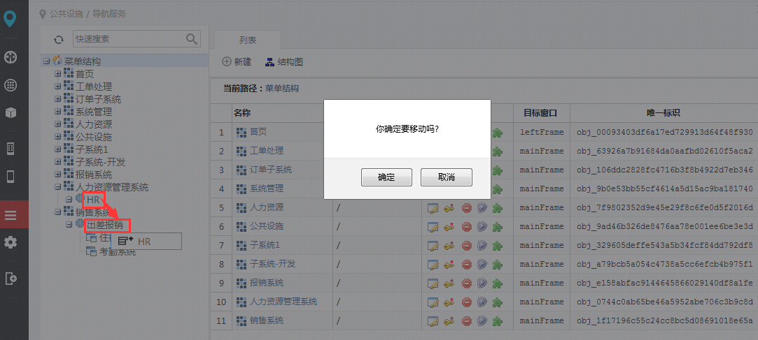Viewport: 758px width, 340px height.
Task: Cancel the move with 取消 button
Action: click(446, 177)
